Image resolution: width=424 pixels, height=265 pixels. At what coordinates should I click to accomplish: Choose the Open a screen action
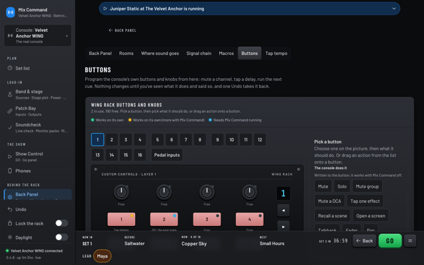coord(370,216)
